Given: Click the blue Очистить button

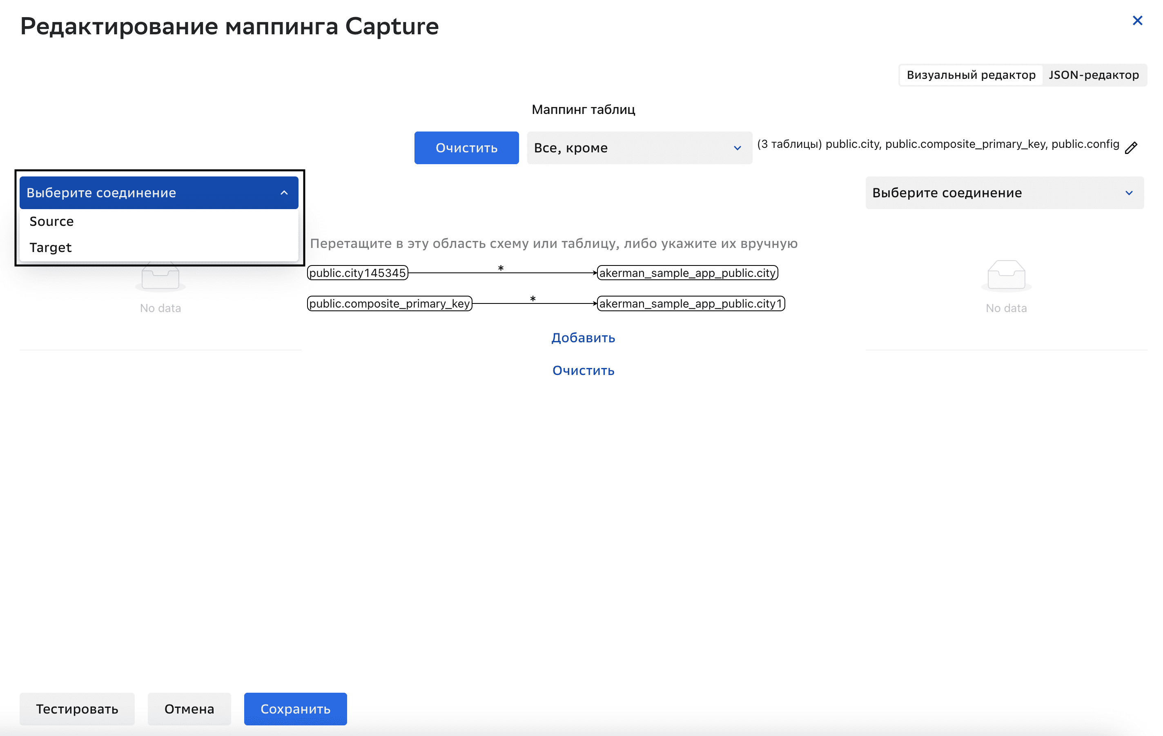Looking at the screenshot, I should (x=466, y=148).
